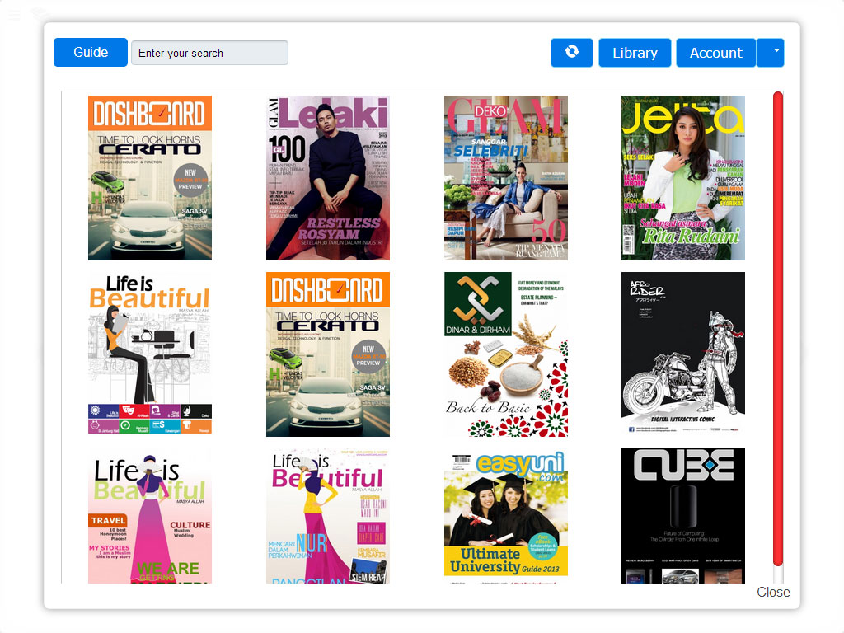The image size is (844, 633).
Task: Open Life is Beautiful Travel and Culture cover
Action: click(x=150, y=516)
